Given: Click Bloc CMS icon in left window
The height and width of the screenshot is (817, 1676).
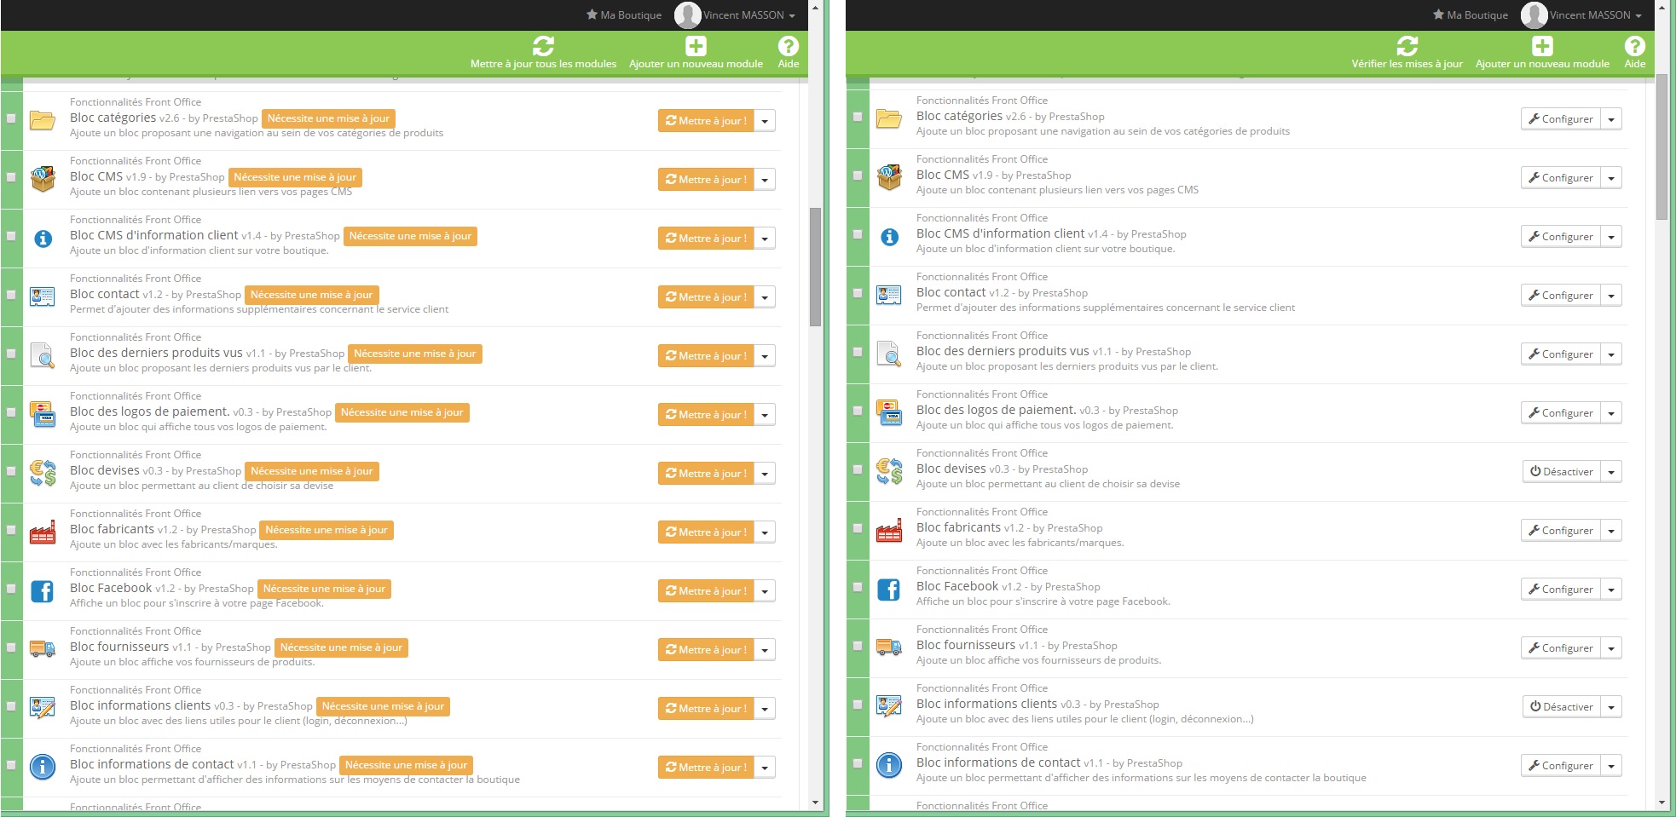Looking at the screenshot, I should 43,178.
